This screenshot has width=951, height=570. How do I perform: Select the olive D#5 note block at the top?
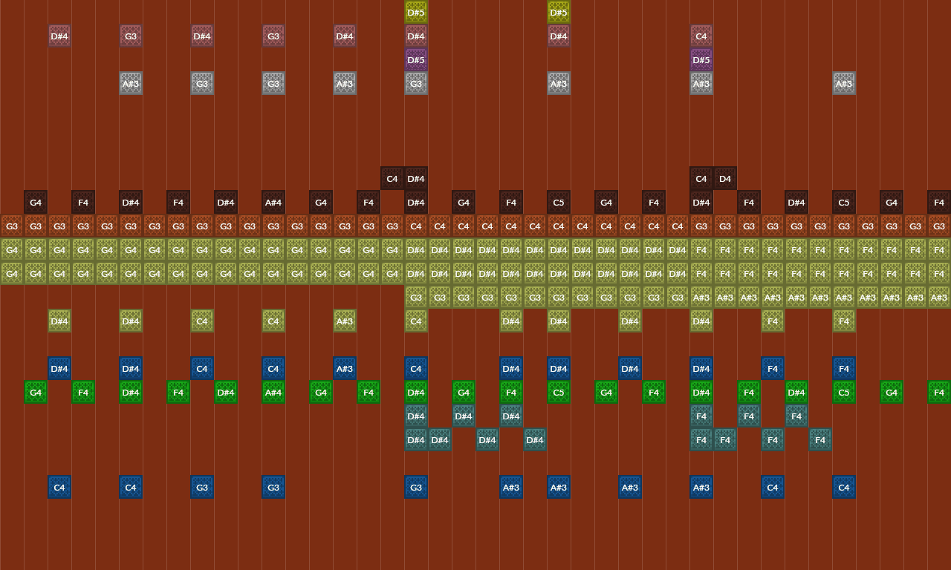(x=415, y=12)
